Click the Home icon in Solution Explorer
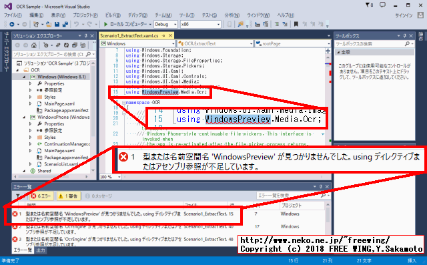Screen dimensions: 427x265 coord(34,45)
